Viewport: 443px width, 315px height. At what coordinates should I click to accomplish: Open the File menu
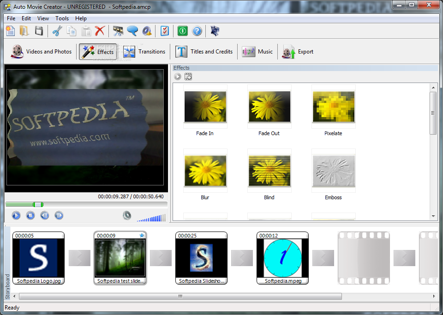pos(11,18)
